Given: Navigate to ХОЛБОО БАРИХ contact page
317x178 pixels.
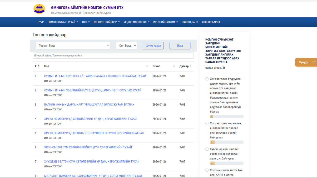Looking at the screenshot, I should 211,22.
